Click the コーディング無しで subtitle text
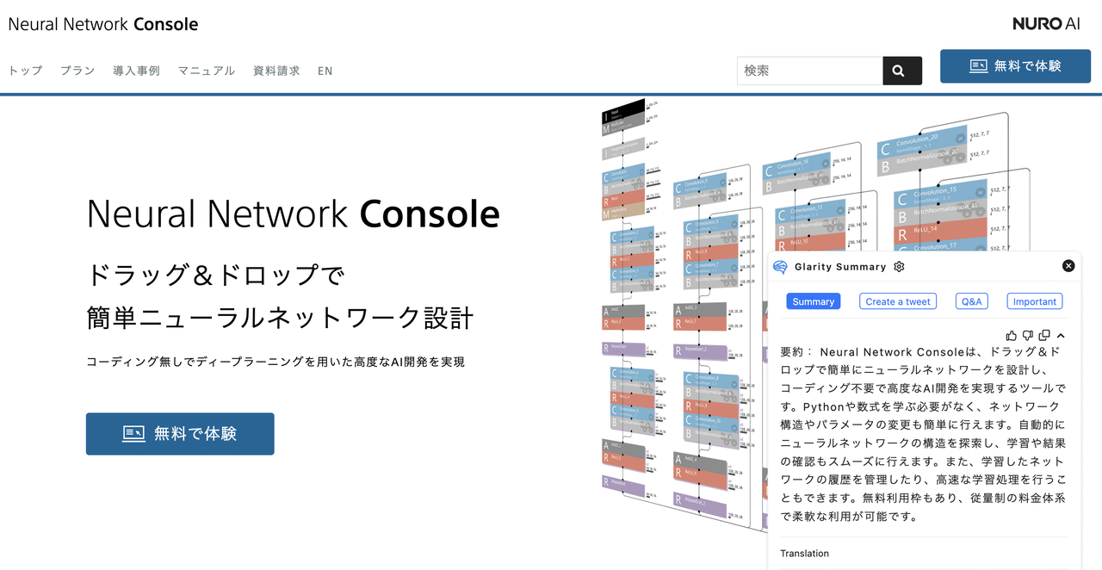 275,362
